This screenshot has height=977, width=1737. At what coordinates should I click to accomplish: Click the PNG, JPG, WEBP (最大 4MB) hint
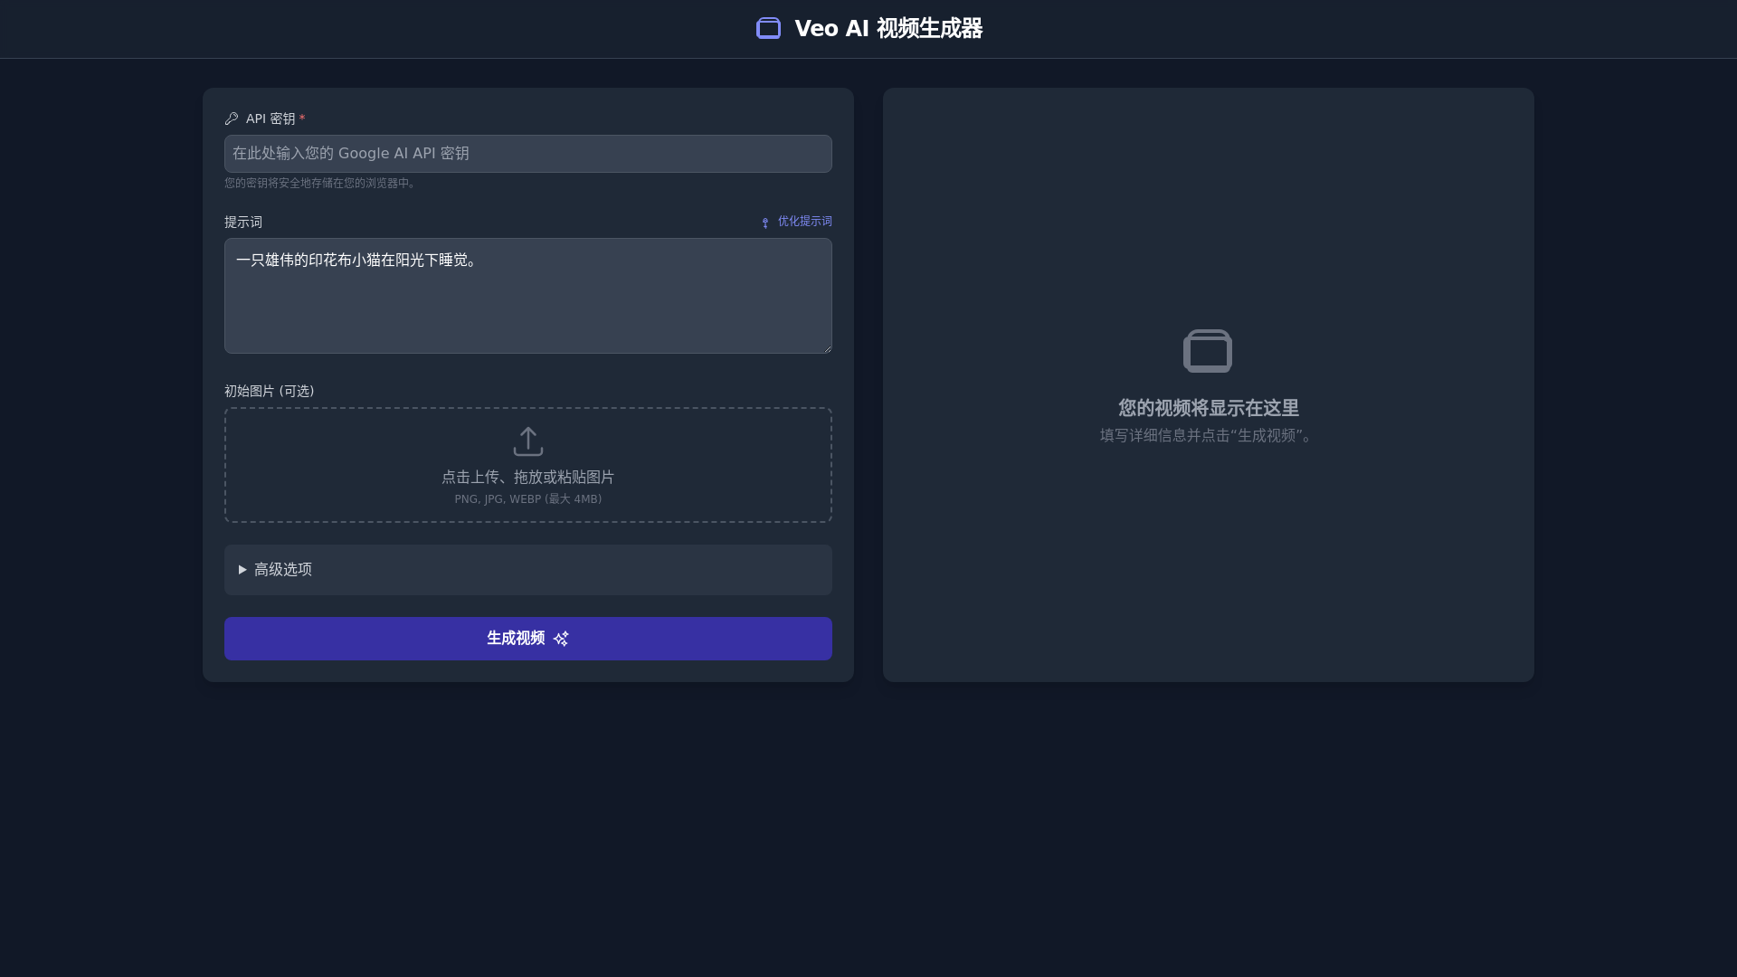pos(528,499)
